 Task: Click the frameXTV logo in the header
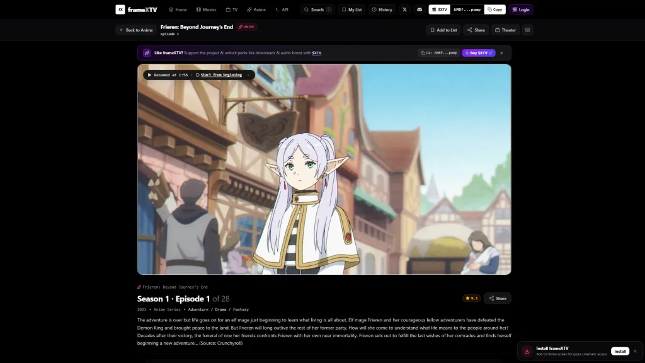click(136, 9)
